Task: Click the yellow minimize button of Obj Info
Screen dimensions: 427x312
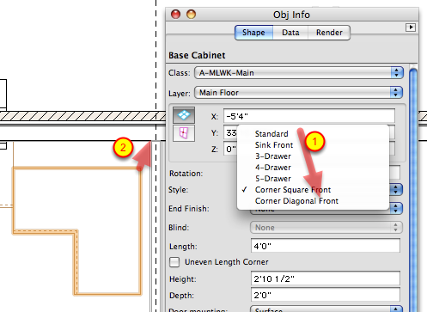Action: (x=192, y=14)
